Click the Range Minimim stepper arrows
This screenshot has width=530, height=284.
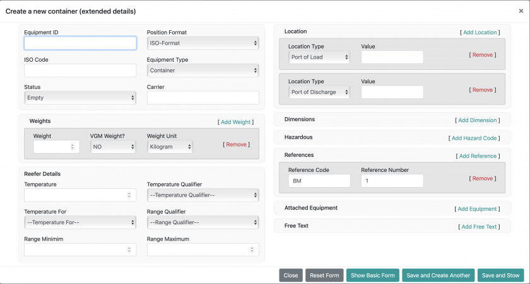[129, 249]
